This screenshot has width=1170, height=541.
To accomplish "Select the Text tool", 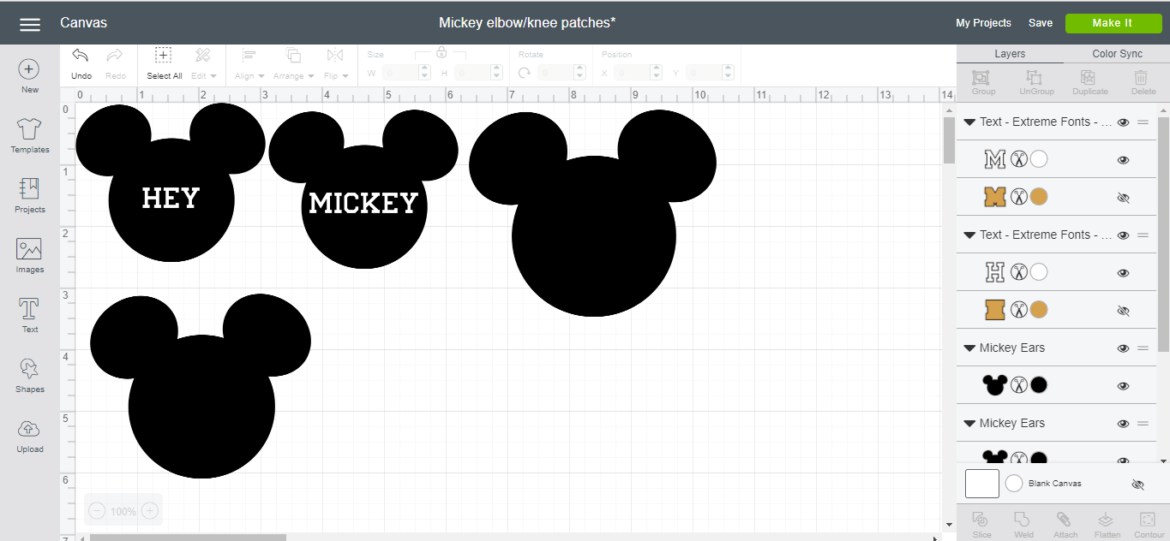I will 29,316.
